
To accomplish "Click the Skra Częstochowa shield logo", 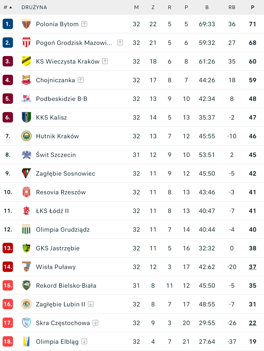I will pyautogui.click(x=26, y=323).
